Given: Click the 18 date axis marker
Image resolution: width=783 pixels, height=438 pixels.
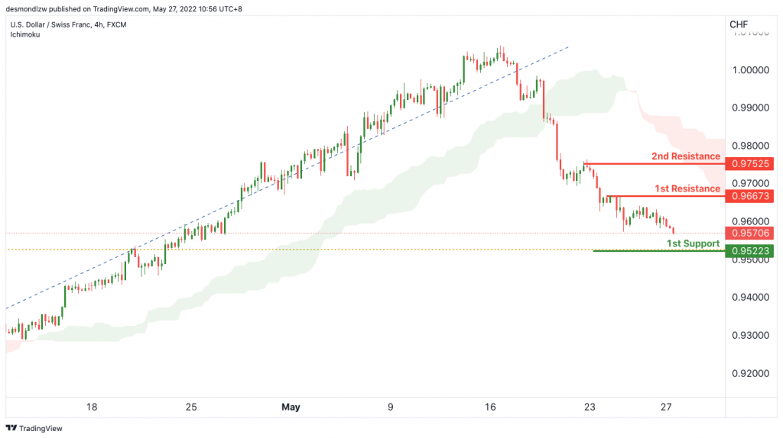Looking at the screenshot, I should (x=92, y=407).
